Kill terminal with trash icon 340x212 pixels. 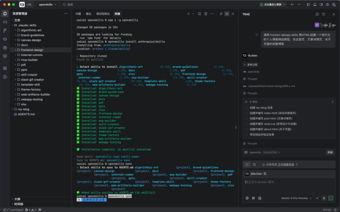[x=206, y=14]
